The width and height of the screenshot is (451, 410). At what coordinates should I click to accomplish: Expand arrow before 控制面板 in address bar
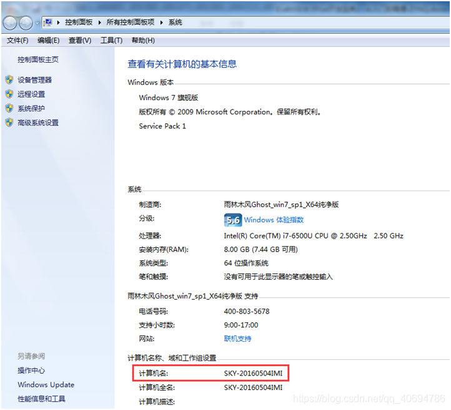[x=58, y=23]
